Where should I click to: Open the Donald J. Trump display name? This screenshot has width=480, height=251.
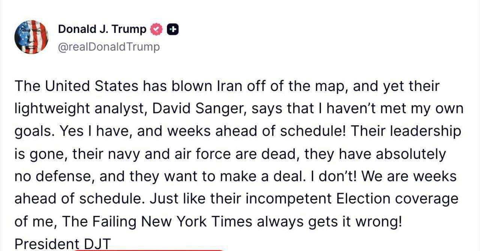pyautogui.click(x=102, y=29)
